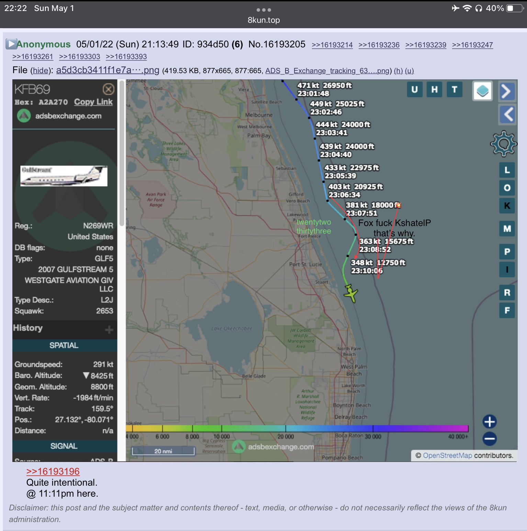
Task: Open reply link >>16193239
Action: (x=426, y=45)
